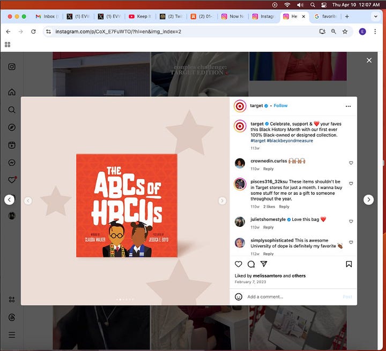Viewport: 386px width, 351px height.
Task: Open target username in post header
Action: coord(256,105)
